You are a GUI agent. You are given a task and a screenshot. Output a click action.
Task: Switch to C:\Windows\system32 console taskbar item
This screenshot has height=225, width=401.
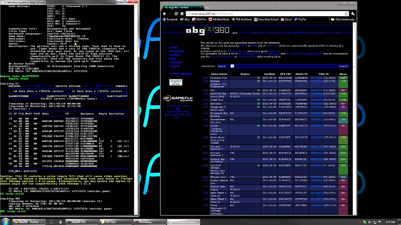[183, 222]
